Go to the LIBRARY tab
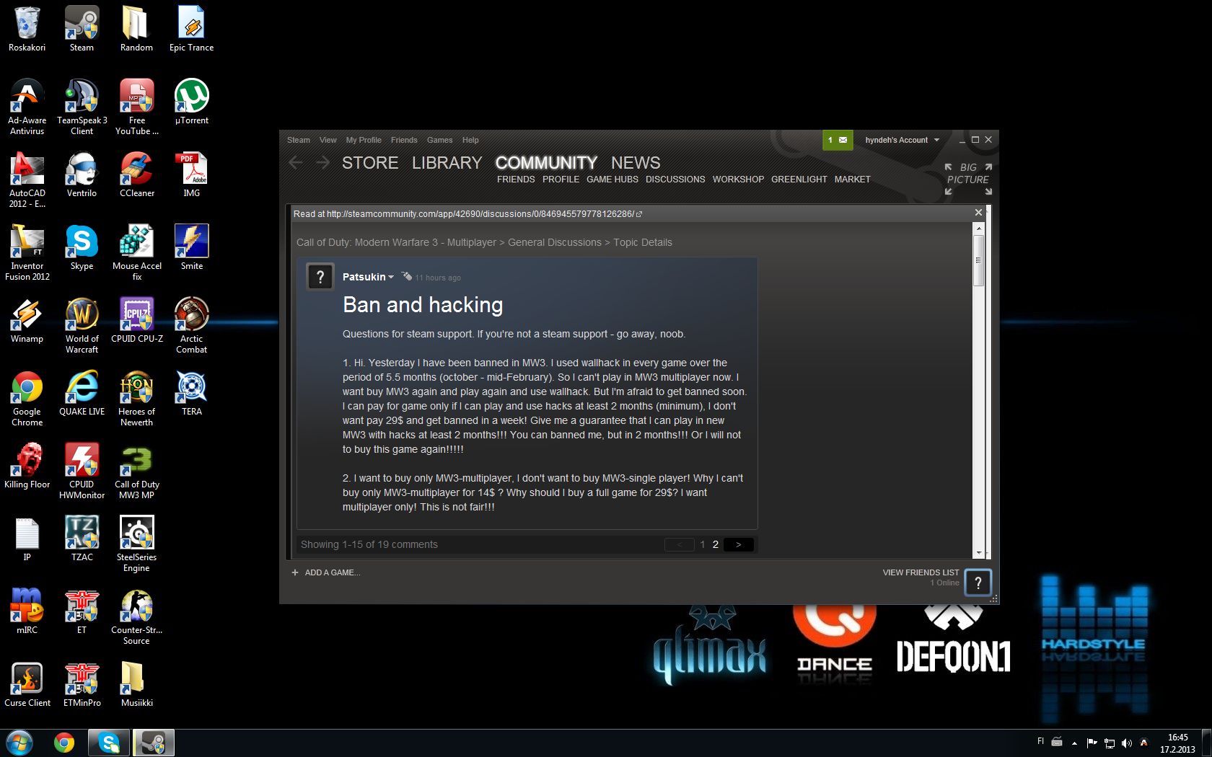Image resolution: width=1212 pixels, height=757 pixels. coord(447,163)
